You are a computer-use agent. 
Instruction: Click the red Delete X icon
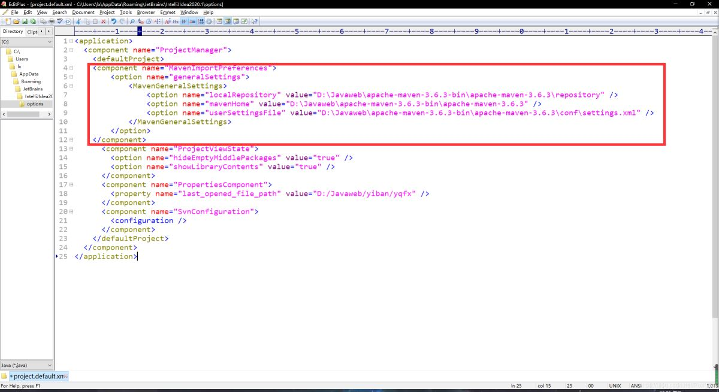[x=103, y=22]
